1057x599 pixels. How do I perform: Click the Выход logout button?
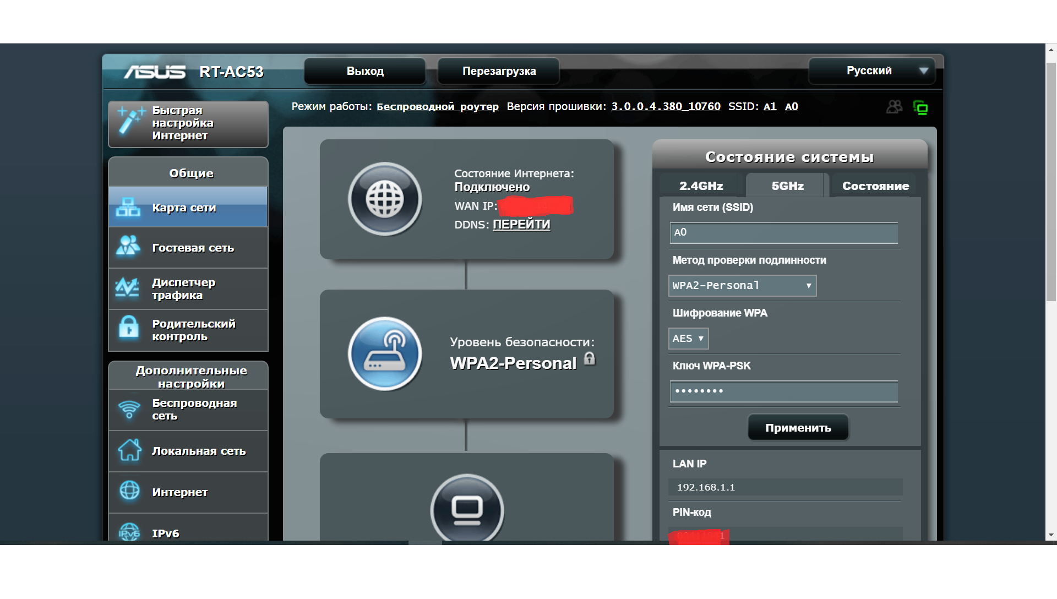[365, 71]
